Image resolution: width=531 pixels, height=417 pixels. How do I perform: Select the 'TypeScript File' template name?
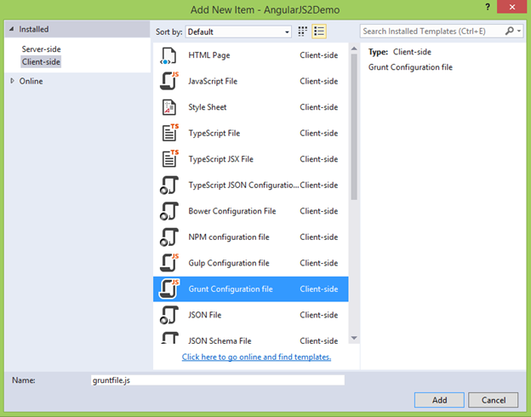pyautogui.click(x=214, y=133)
